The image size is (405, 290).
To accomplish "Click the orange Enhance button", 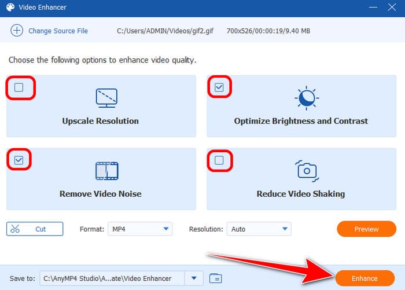I will tap(365, 278).
